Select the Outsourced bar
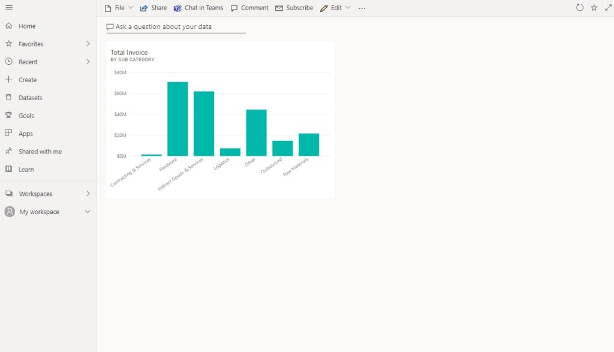Screen dimensions: 614x352 coord(282,148)
